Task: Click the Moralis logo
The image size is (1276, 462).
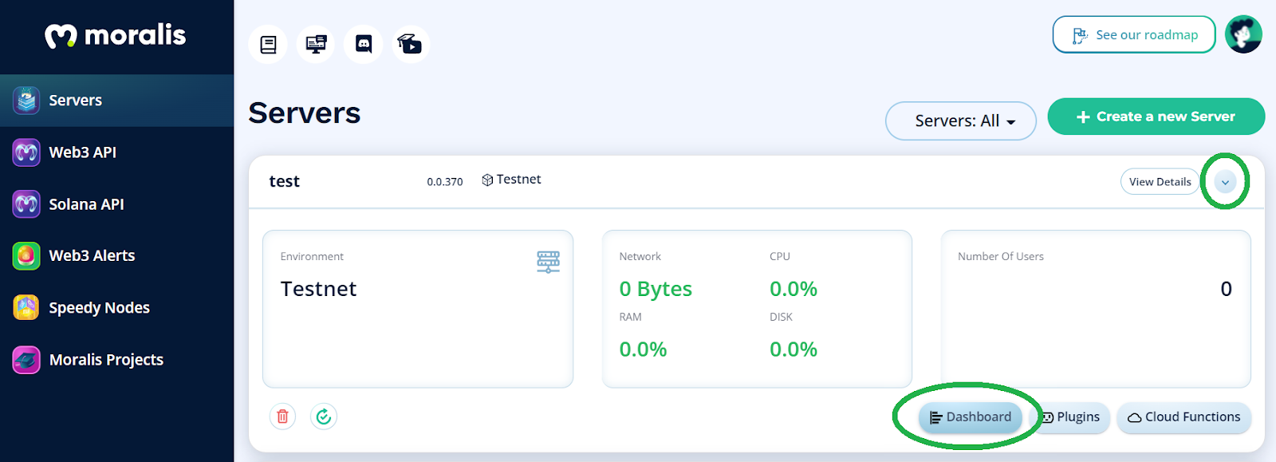Action: (x=116, y=35)
